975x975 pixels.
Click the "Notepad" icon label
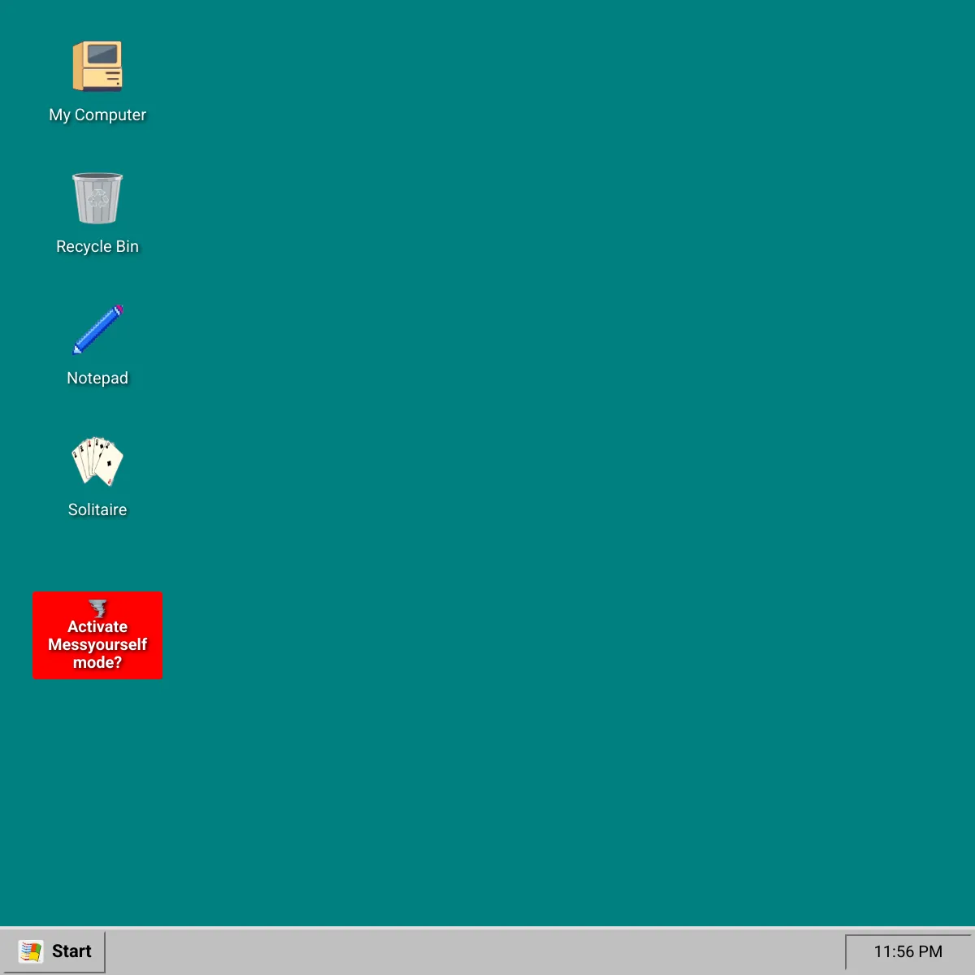(x=97, y=379)
